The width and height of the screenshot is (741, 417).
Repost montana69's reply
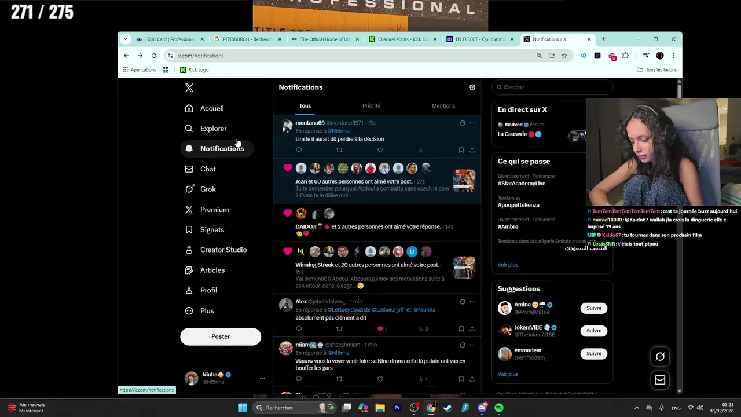coord(339,150)
